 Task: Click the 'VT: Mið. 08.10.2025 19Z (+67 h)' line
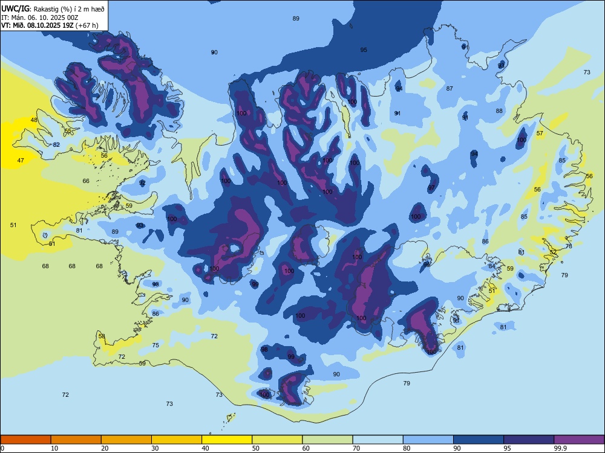(x=50, y=25)
